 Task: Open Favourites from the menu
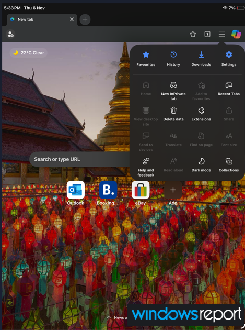146,59
